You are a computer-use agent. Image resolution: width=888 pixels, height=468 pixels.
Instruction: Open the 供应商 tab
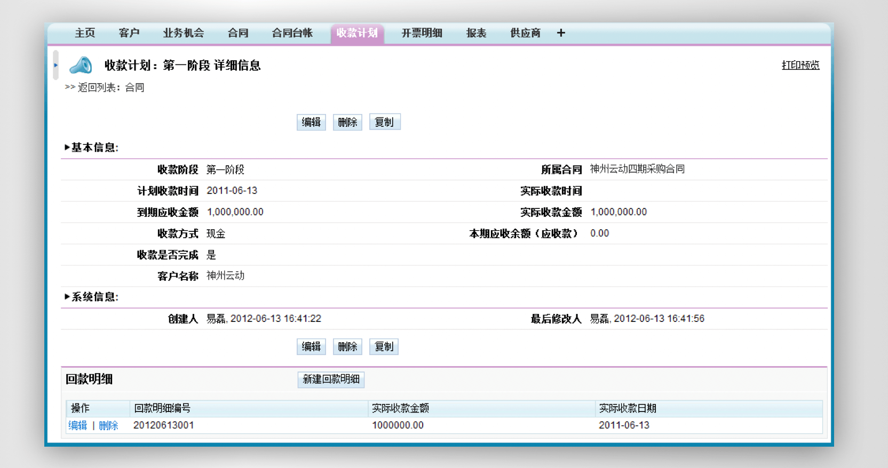coord(526,33)
